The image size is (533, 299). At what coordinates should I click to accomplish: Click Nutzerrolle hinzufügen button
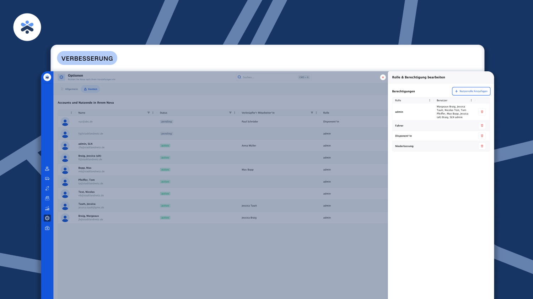tap(471, 91)
